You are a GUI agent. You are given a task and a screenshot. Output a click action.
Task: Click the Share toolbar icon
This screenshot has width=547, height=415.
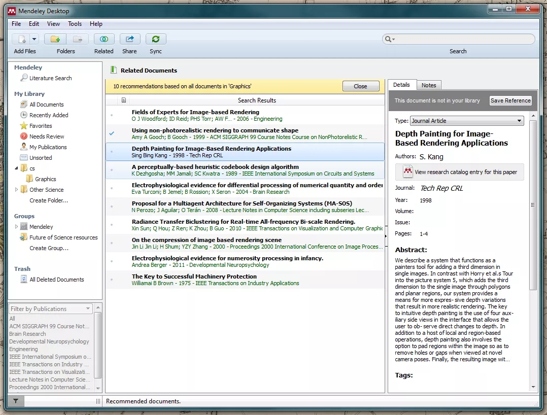pyautogui.click(x=130, y=39)
